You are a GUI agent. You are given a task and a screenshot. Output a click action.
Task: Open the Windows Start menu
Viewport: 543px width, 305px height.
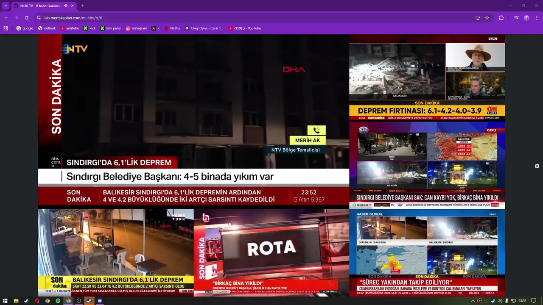5,301
